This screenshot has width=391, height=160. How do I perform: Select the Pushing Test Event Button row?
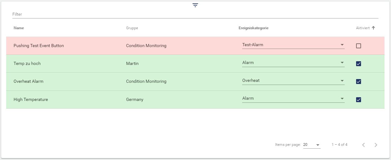click(39, 46)
